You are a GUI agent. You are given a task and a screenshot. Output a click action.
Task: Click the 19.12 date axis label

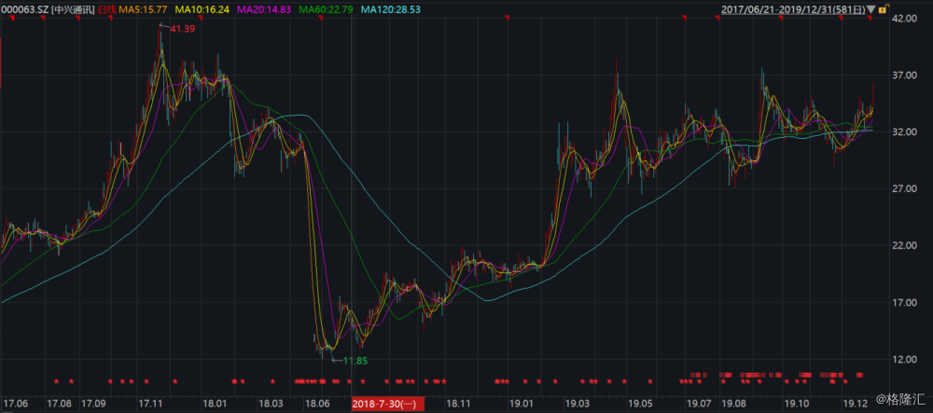point(854,404)
